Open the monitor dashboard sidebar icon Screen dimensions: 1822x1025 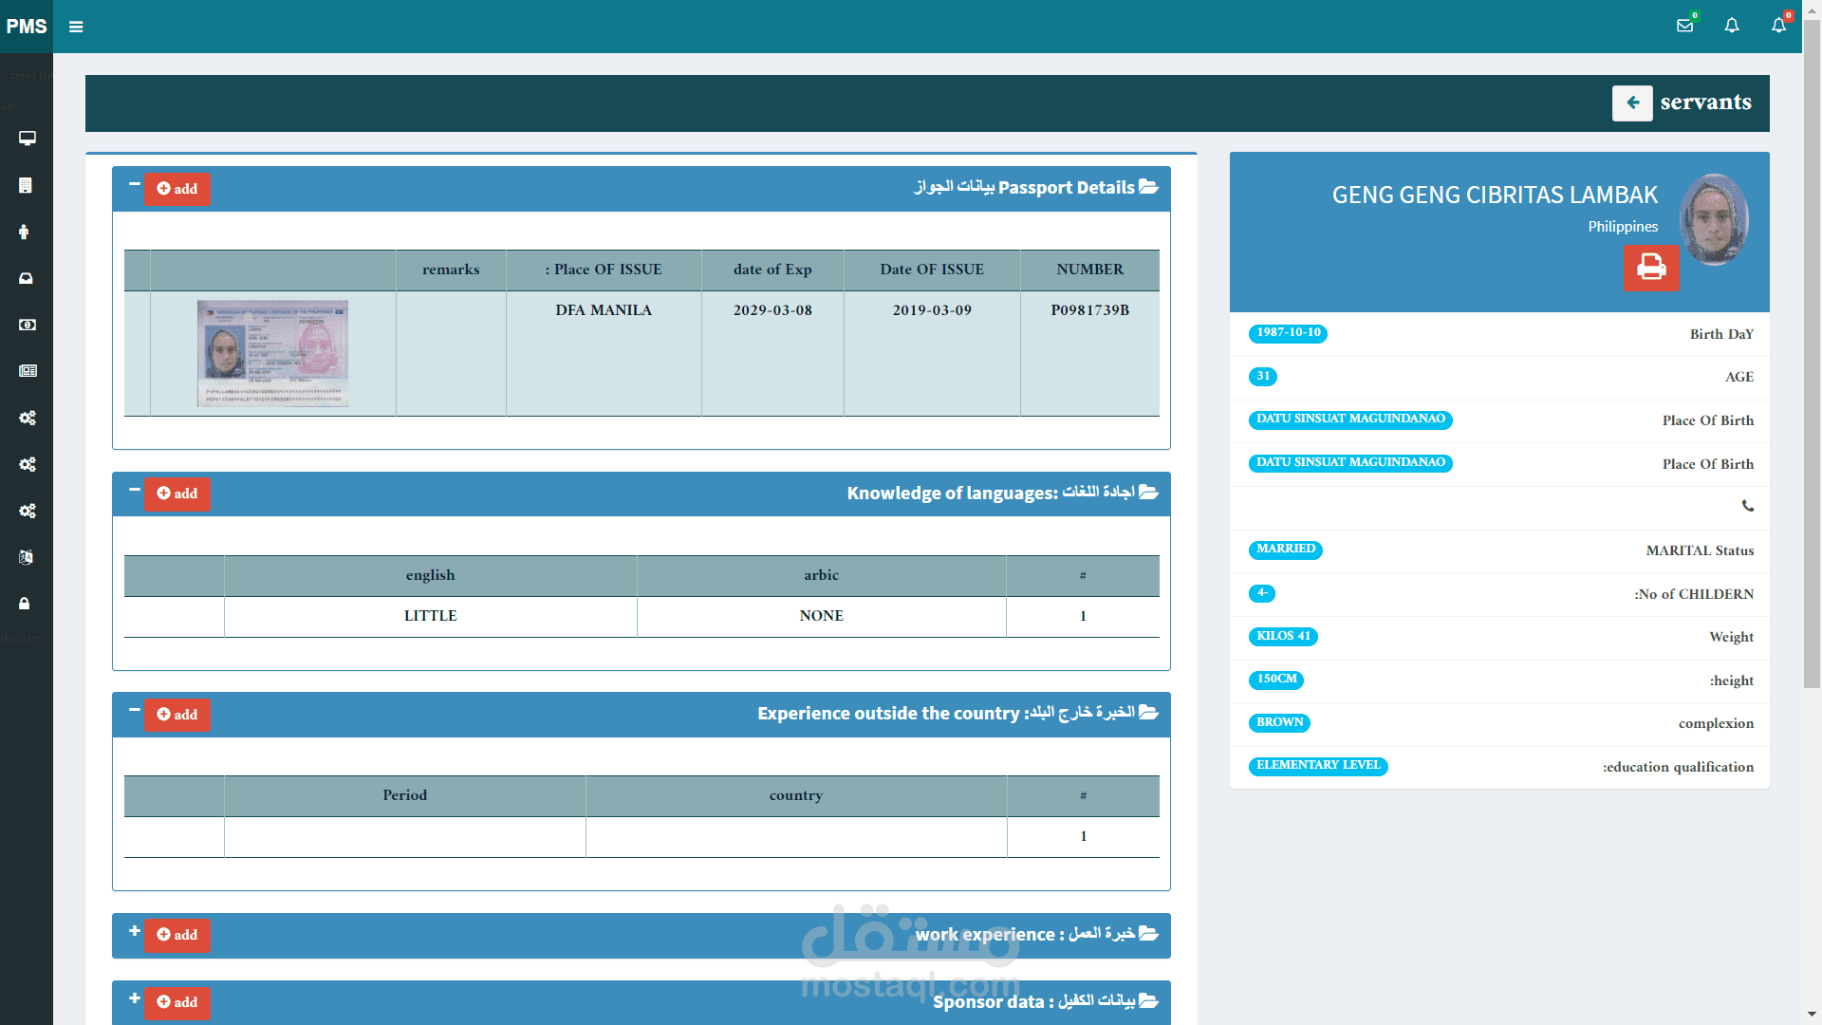[27, 139]
